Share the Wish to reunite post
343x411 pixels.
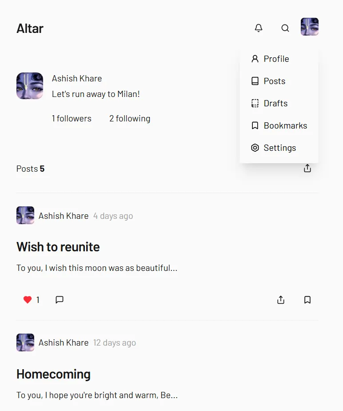tap(281, 300)
